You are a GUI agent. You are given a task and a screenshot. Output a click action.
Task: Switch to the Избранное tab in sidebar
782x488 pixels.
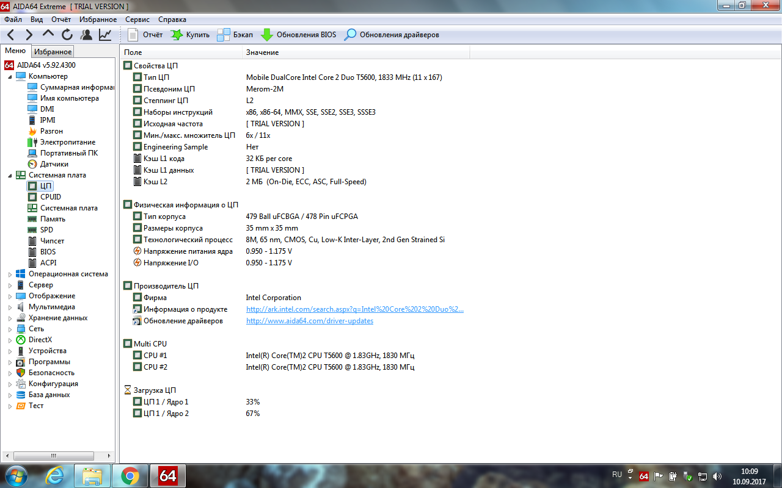pyautogui.click(x=53, y=52)
